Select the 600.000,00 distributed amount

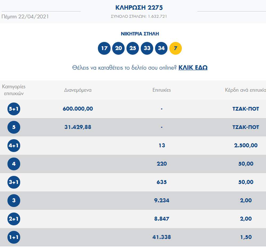78,109
